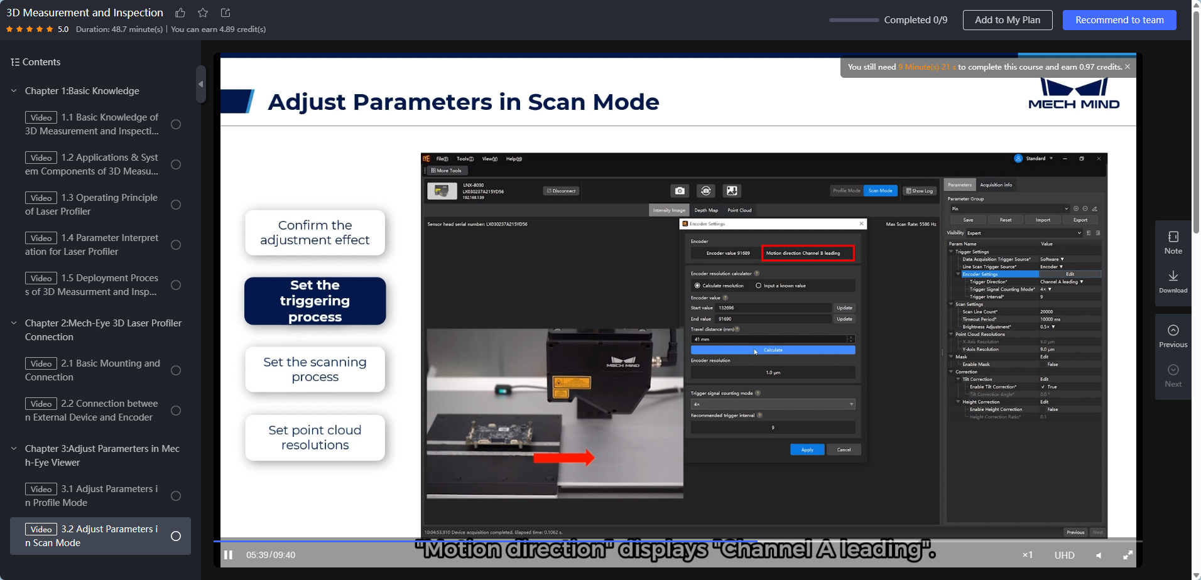1201x580 pixels.
Task: Enter fullscreen video mode
Action: pos(1128,555)
